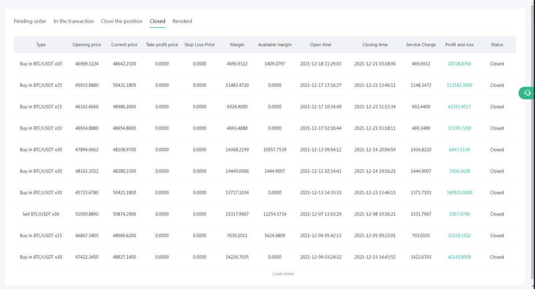This screenshot has width=535, height=289.
Task: Click margin value 7030.1011
Action: click(237, 236)
